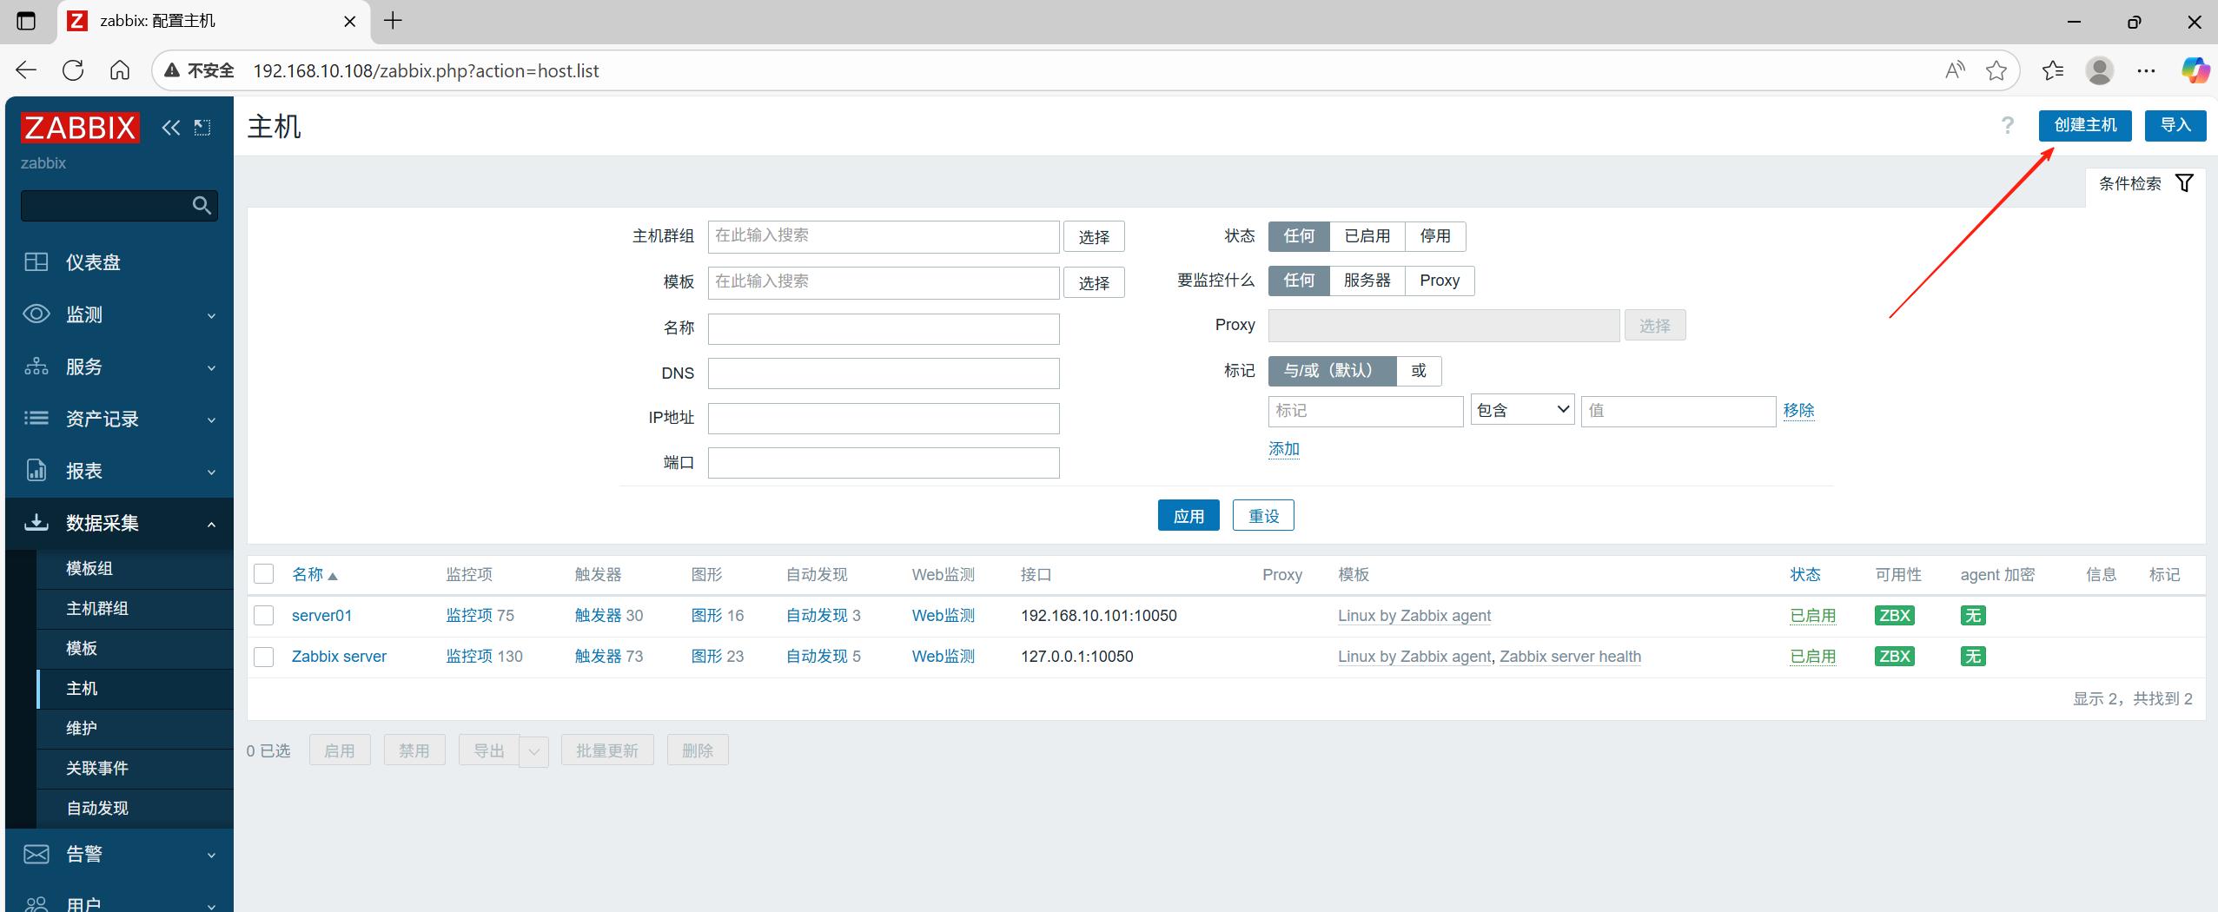Filter monitored by Proxy
The height and width of the screenshot is (912, 2218).
point(1440,281)
